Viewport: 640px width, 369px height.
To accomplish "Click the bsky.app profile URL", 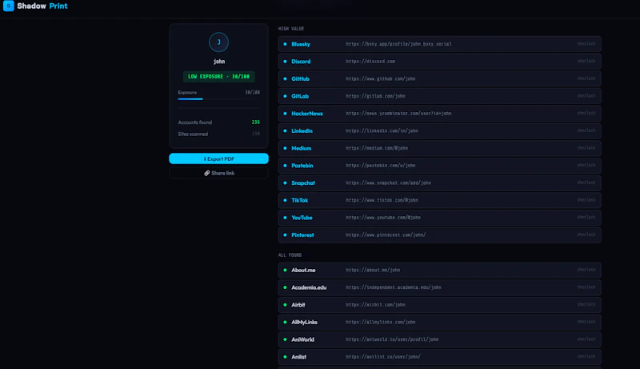I will pos(398,44).
